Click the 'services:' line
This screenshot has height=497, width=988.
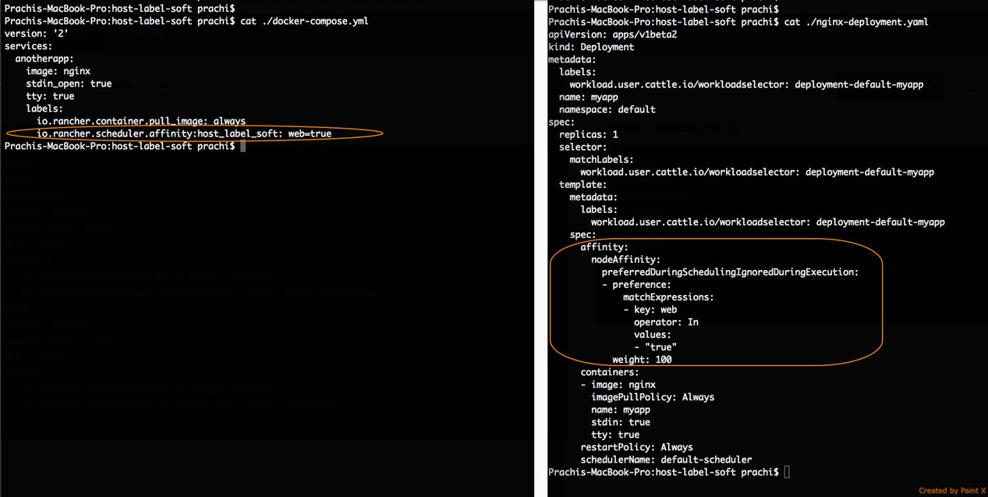click(x=28, y=46)
